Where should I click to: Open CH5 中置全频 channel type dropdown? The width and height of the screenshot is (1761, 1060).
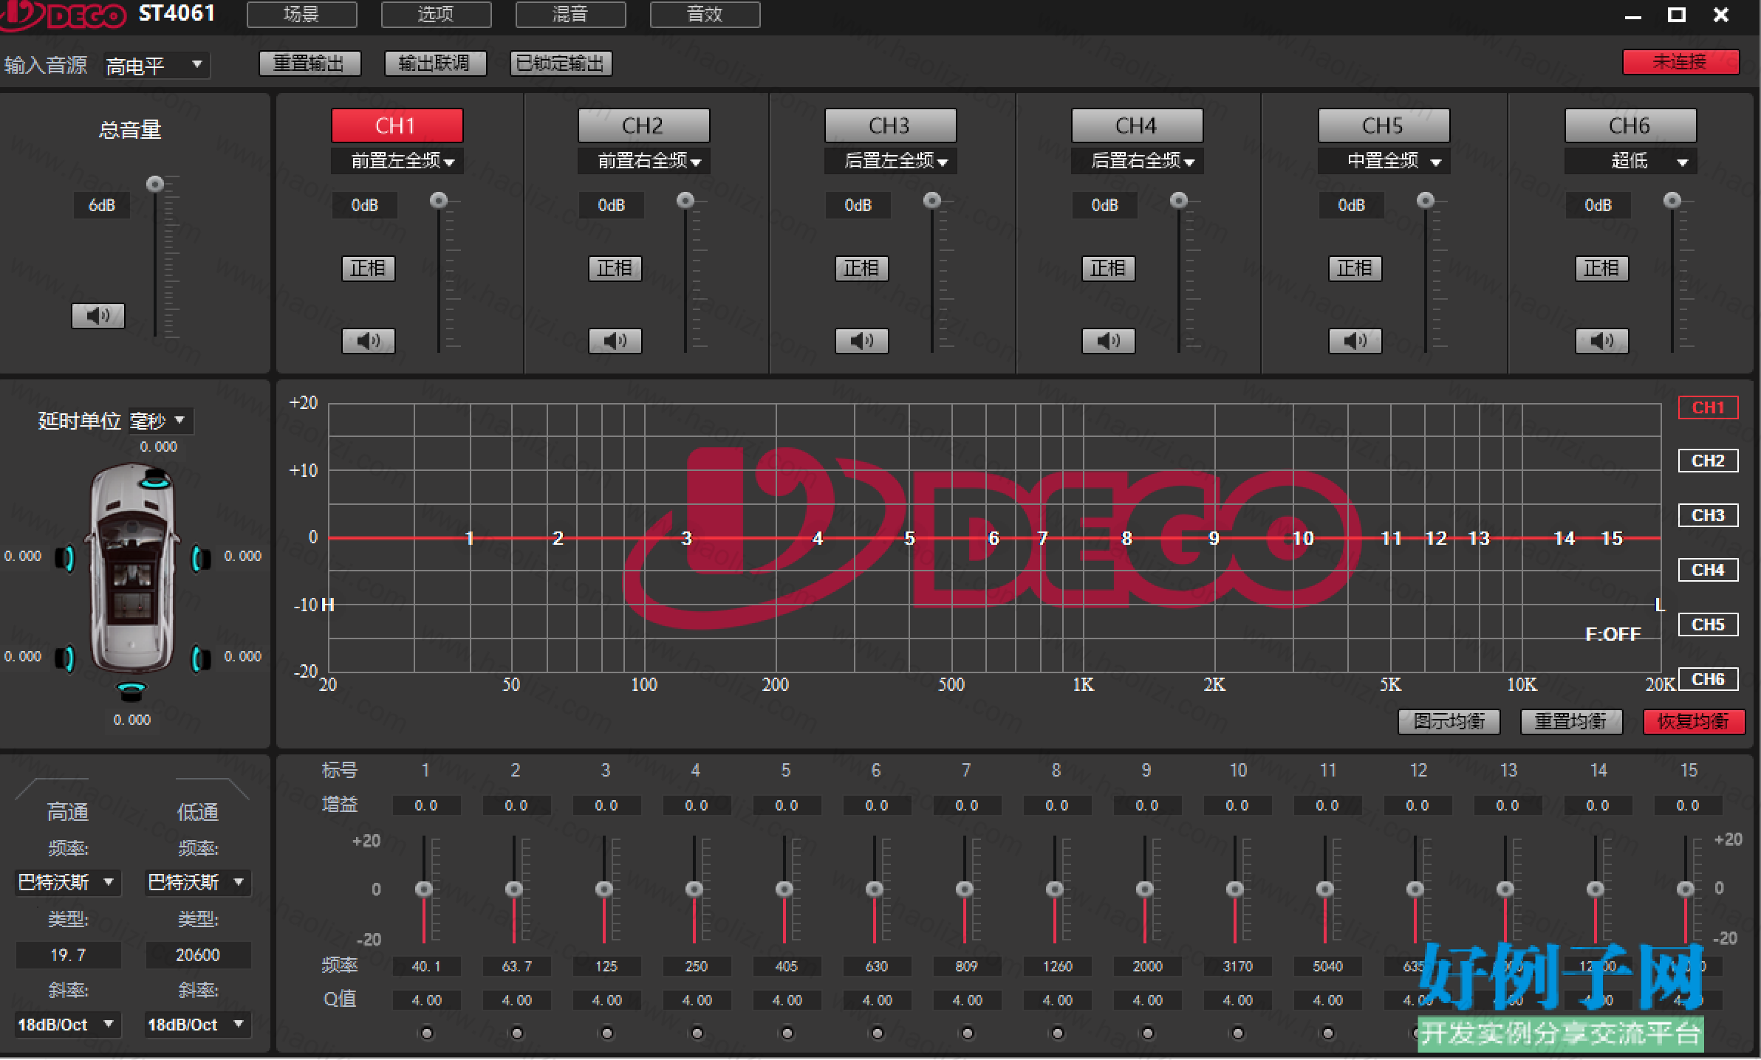point(1384,161)
